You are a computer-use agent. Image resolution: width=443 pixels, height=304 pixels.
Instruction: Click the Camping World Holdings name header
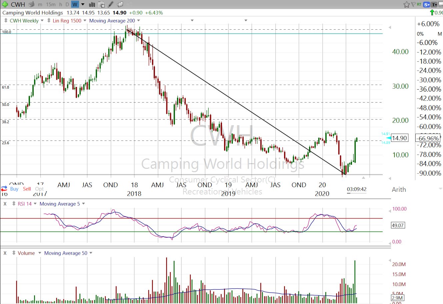pyautogui.click(x=33, y=13)
